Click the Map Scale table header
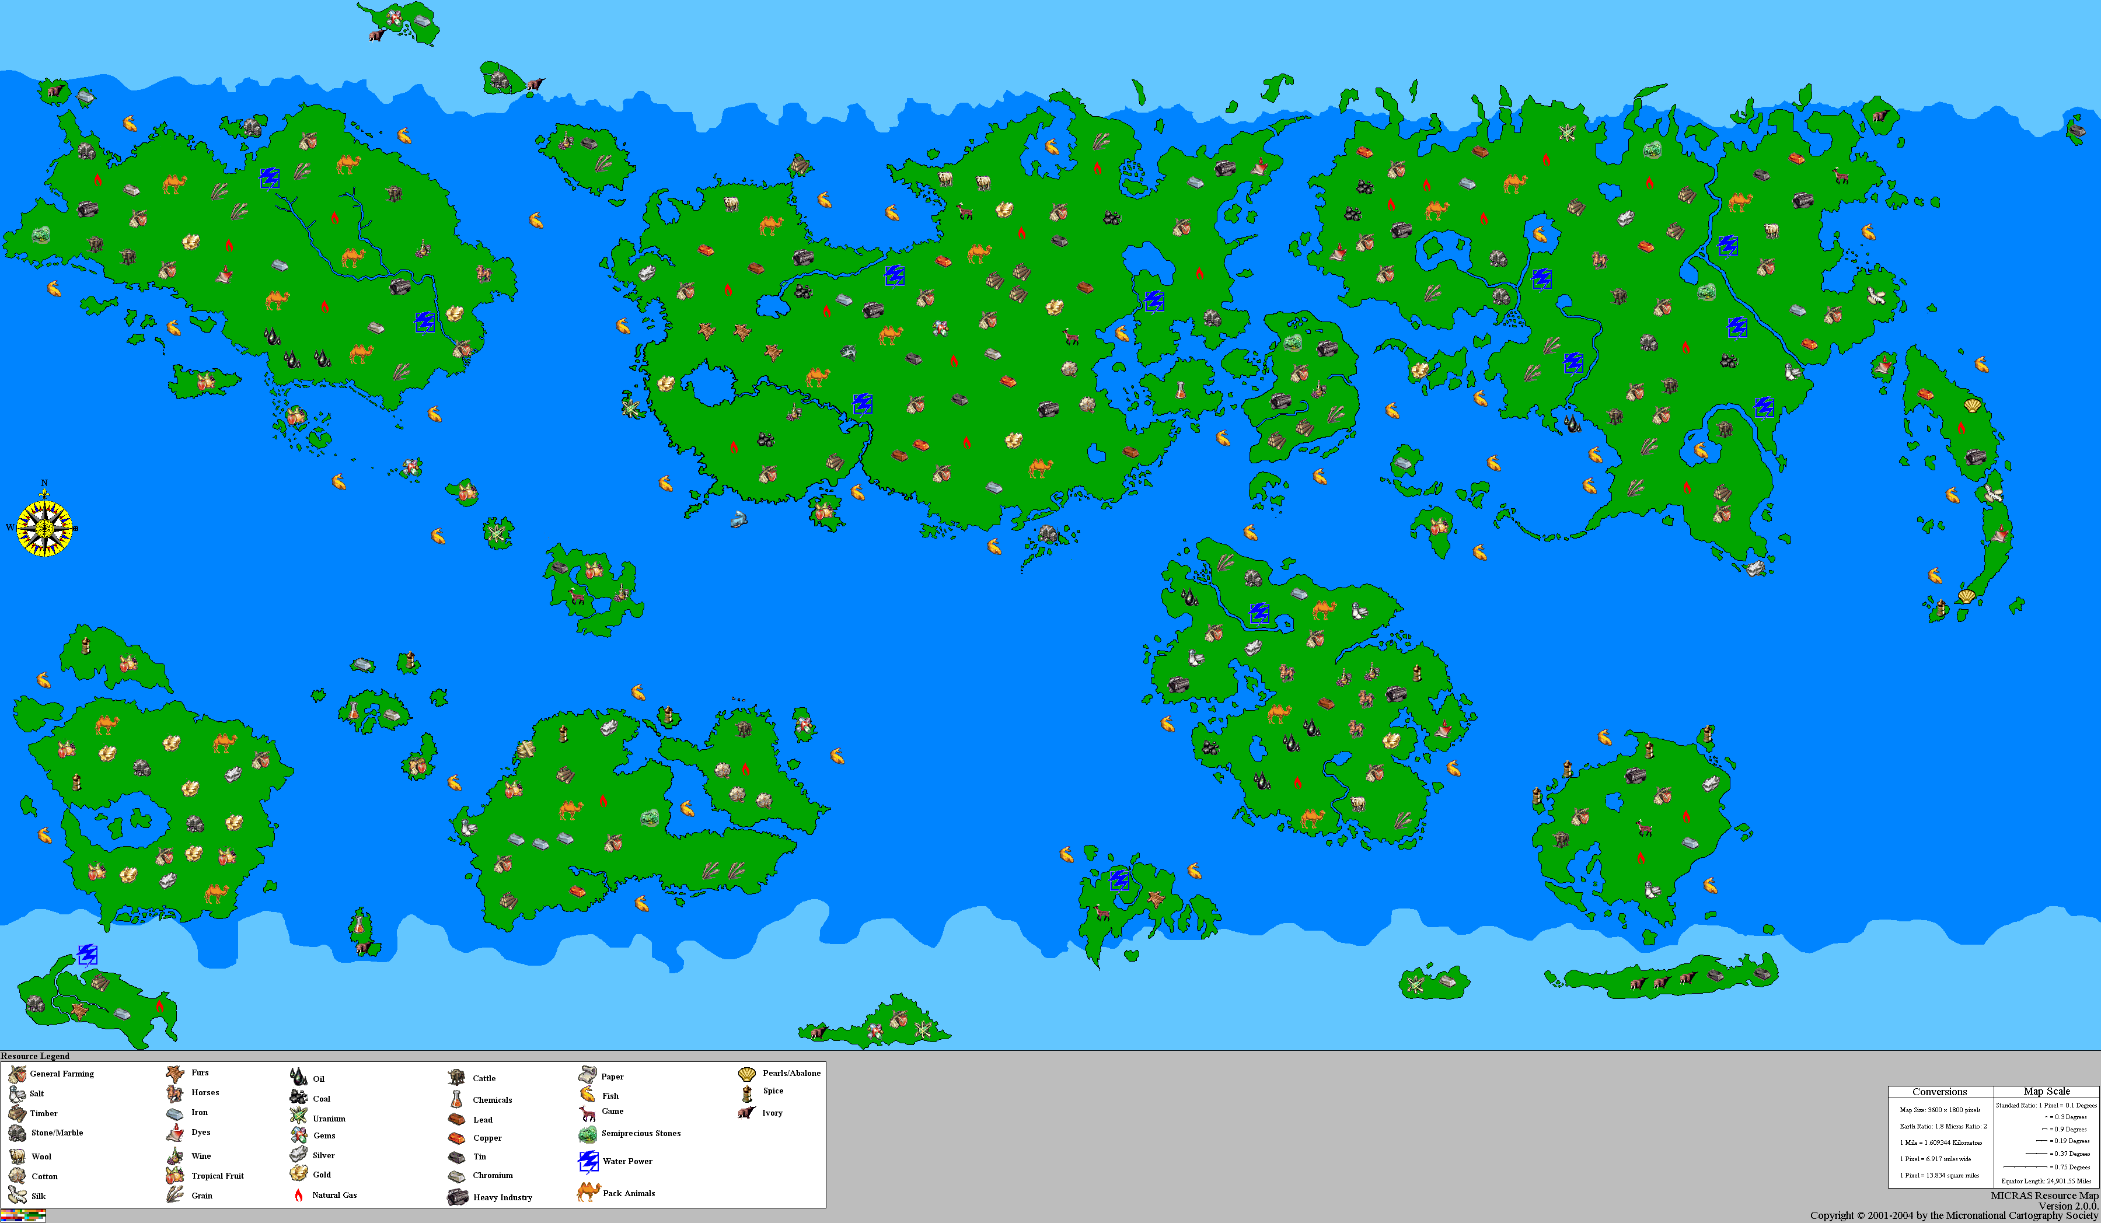This screenshot has height=1223, width=2101. coord(2046,1091)
